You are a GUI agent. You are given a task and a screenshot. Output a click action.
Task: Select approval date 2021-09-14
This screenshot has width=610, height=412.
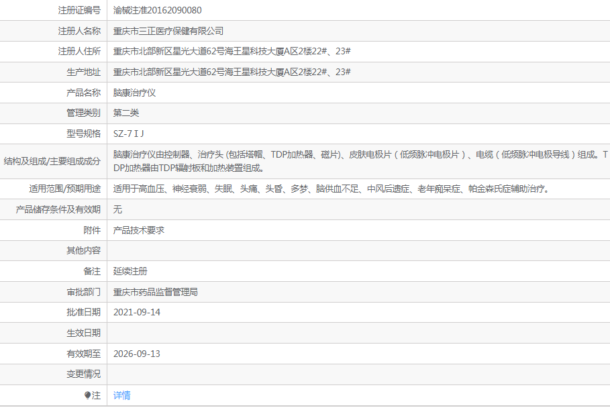click(x=136, y=312)
